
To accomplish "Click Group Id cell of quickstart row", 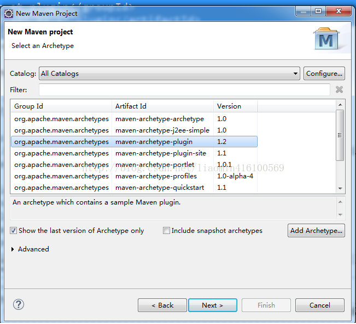I will [x=61, y=188].
